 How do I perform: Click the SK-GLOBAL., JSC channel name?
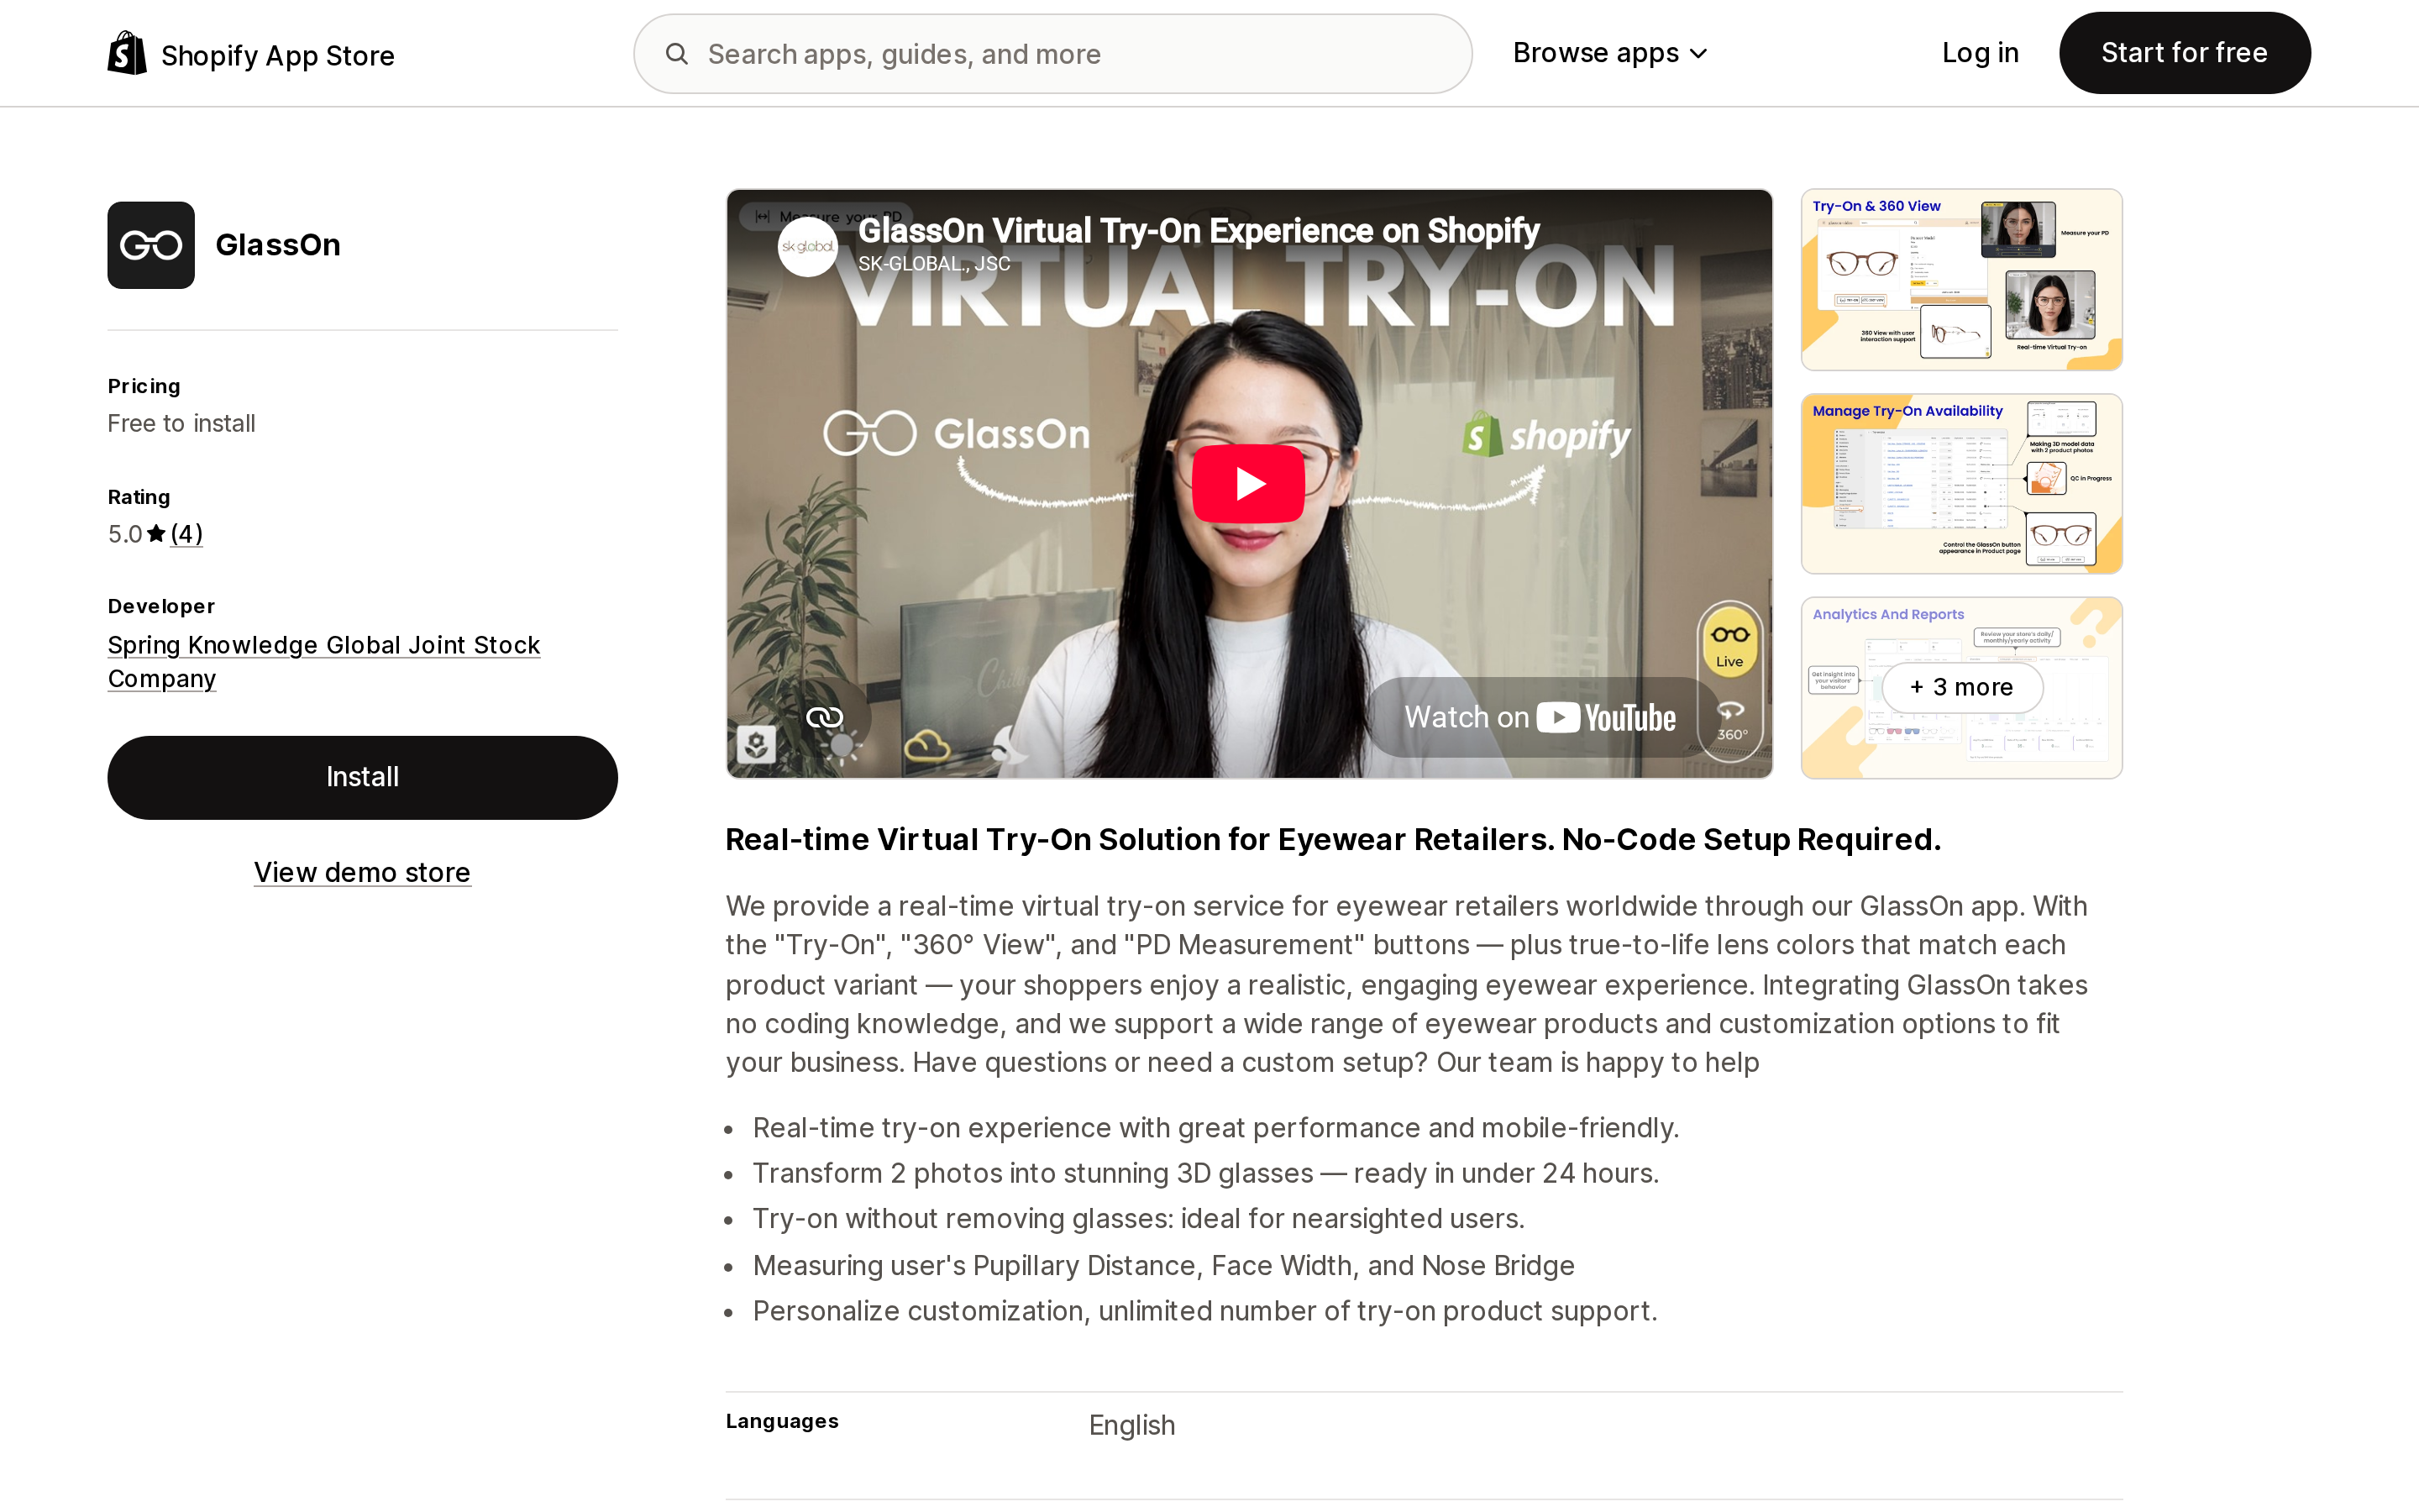tap(934, 264)
